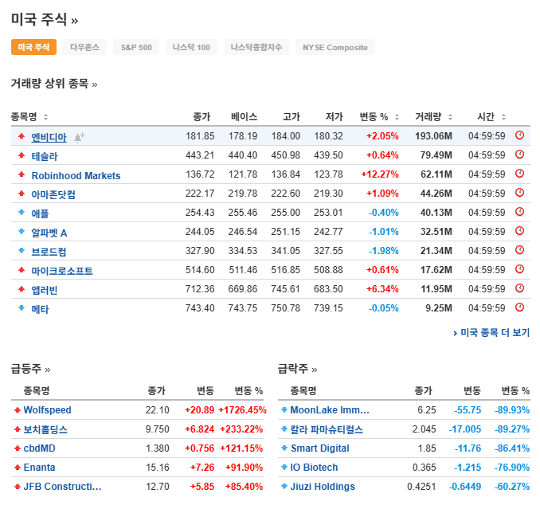Open the 급락주 » heading link
Viewport: 540px width, 509px height.
point(298,369)
